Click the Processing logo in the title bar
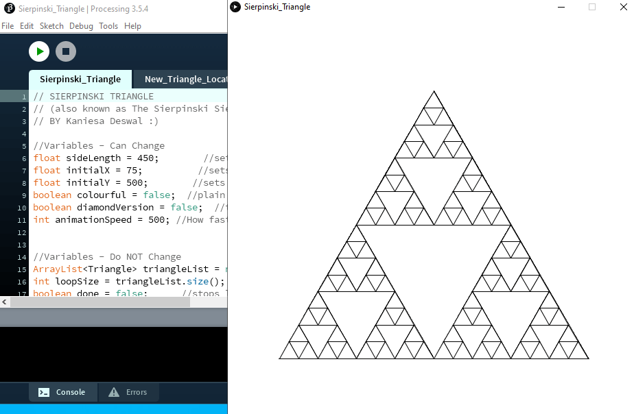This screenshot has width=634, height=414. click(x=9, y=8)
